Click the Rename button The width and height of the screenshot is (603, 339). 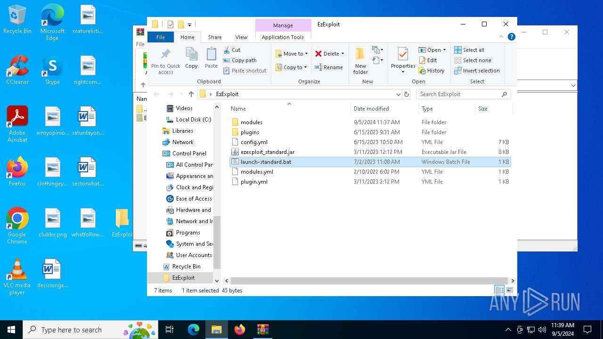coord(329,67)
